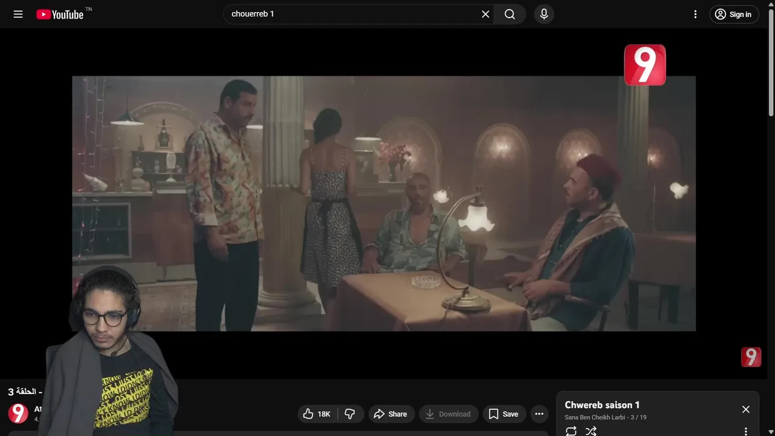Like the video with 18K likes
775x436 pixels.
coord(317,414)
